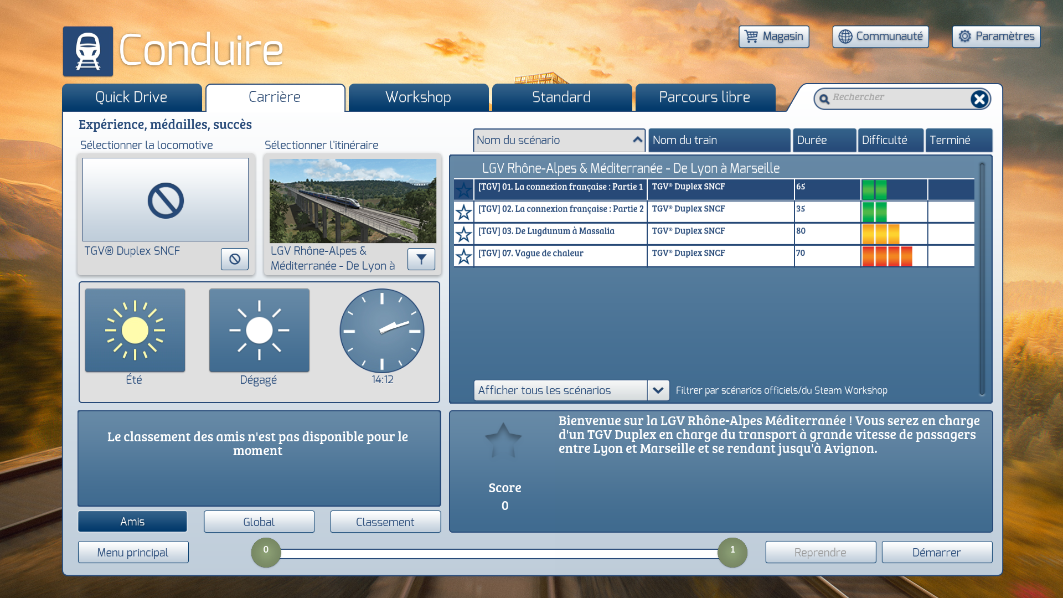Open the Magasin store

point(774,37)
